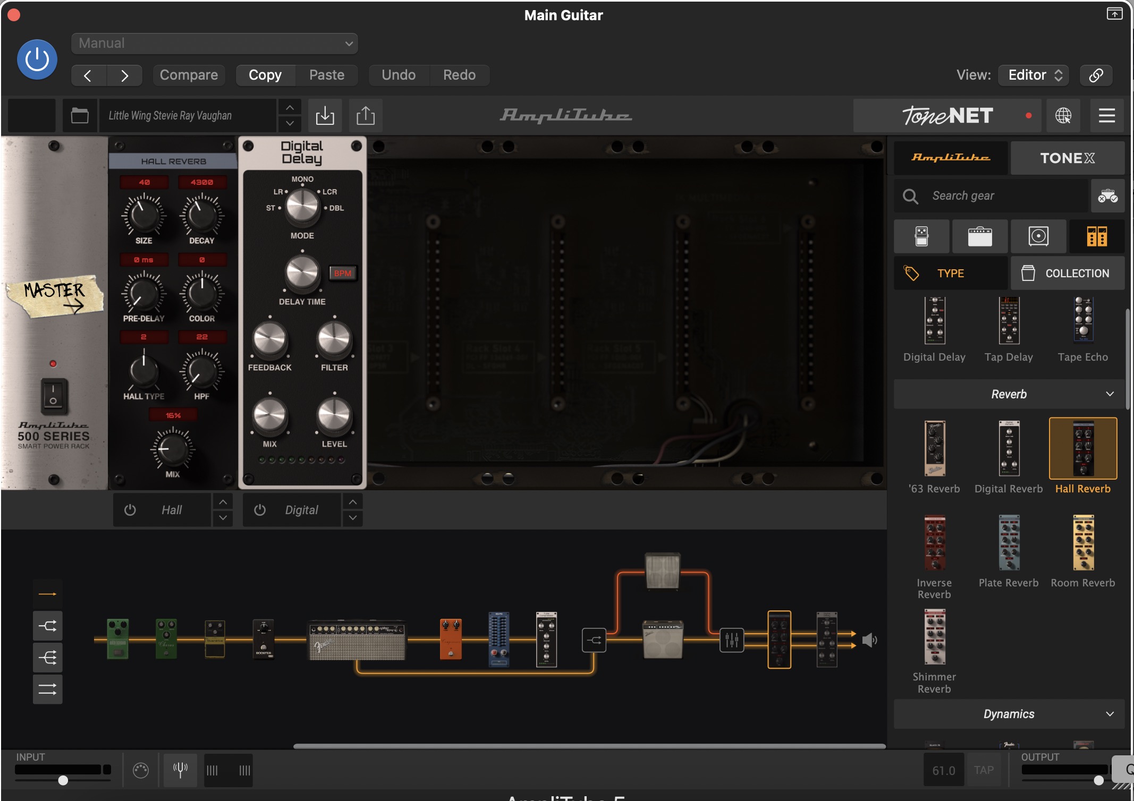Open the Manual preset dropdown

pyautogui.click(x=214, y=43)
